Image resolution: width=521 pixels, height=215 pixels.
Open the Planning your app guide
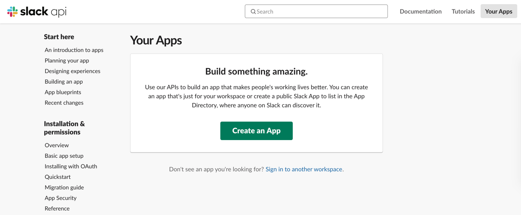click(67, 60)
